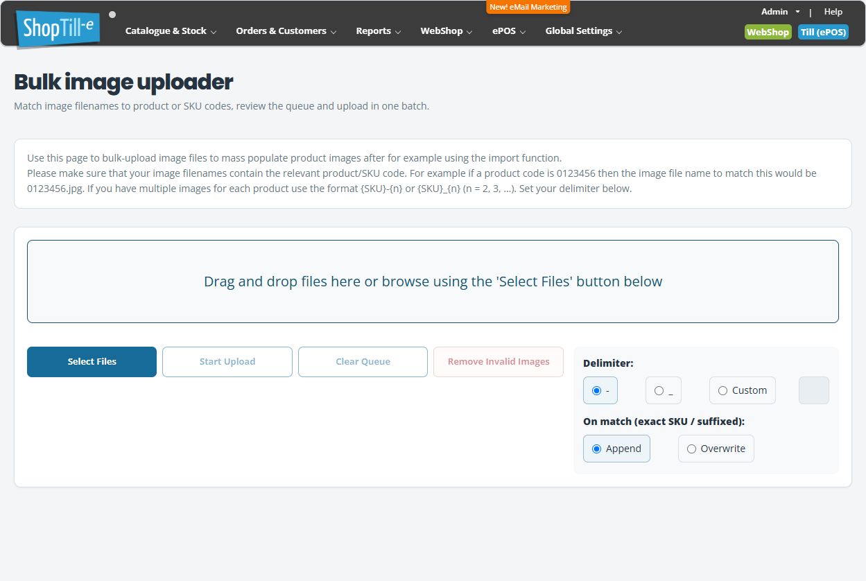Click the grey status dot beside logo

click(x=112, y=14)
